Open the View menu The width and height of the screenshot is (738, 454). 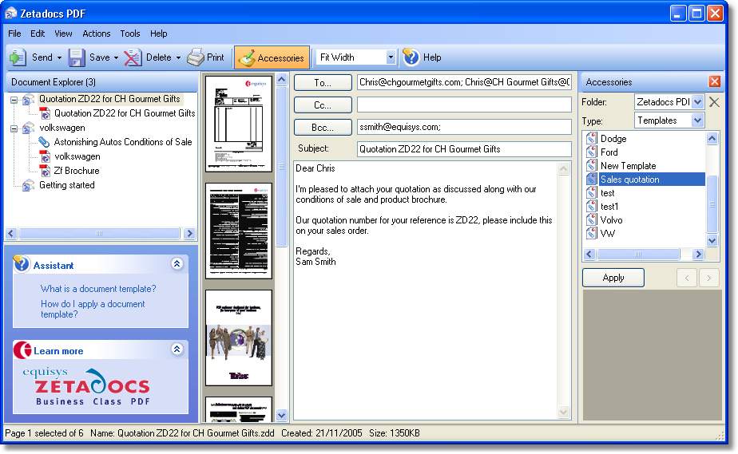(63, 34)
